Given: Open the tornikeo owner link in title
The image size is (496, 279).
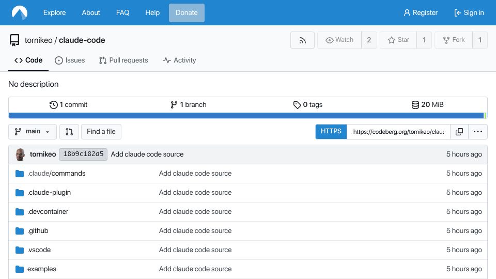Looking at the screenshot, I should coord(39,40).
